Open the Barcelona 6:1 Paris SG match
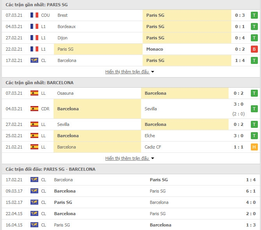This screenshot has height=230, width=261. point(130,191)
